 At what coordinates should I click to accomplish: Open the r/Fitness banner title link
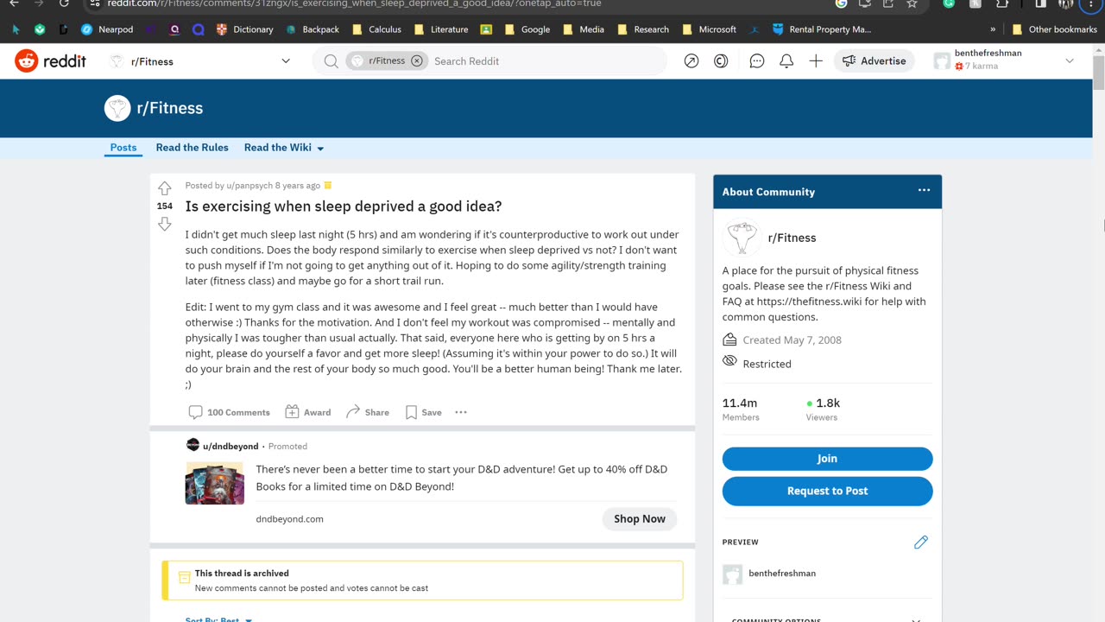click(x=170, y=108)
